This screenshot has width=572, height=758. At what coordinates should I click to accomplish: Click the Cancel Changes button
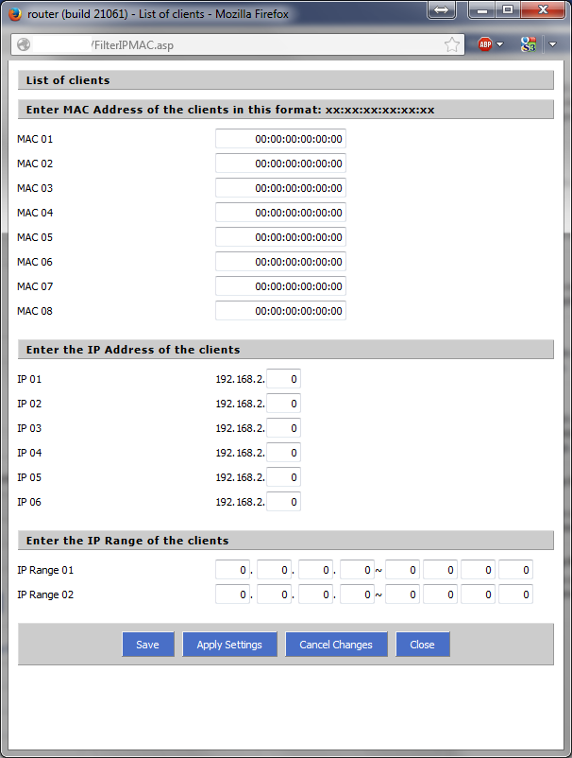[x=336, y=645]
